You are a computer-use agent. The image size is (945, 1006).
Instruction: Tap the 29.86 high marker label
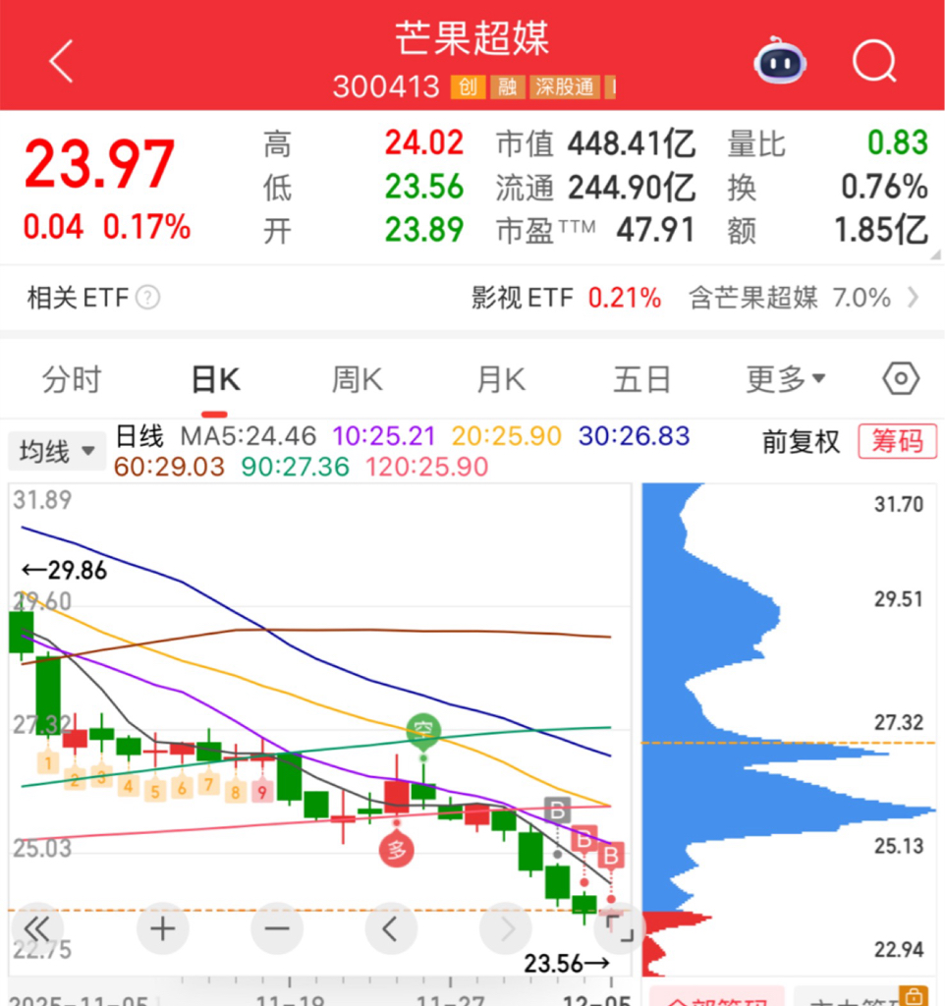click(64, 571)
